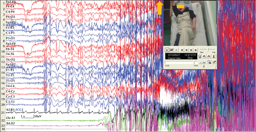
Task: Click the video position seek bar
Action: pos(181,63)
